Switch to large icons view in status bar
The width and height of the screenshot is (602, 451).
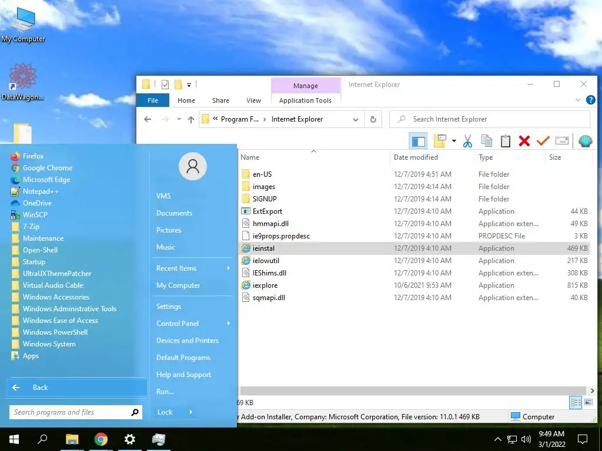coord(588,402)
